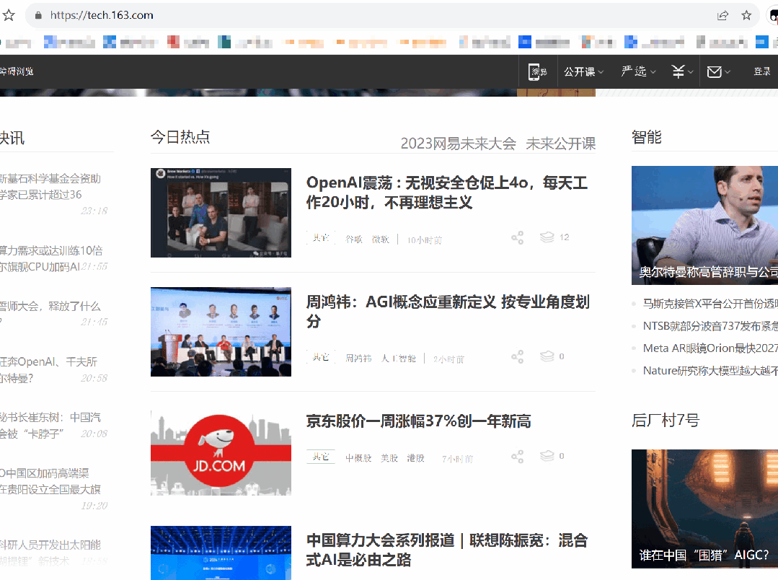Click the 登录 login link
778x580 pixels.
coord(761,71)
